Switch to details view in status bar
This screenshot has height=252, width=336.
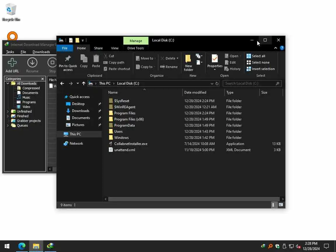[274, 205]
